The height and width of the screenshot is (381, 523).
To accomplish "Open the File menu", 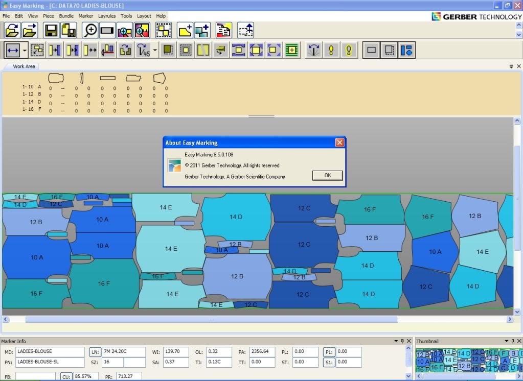I will pyautogui.click(x=6, y=16).
